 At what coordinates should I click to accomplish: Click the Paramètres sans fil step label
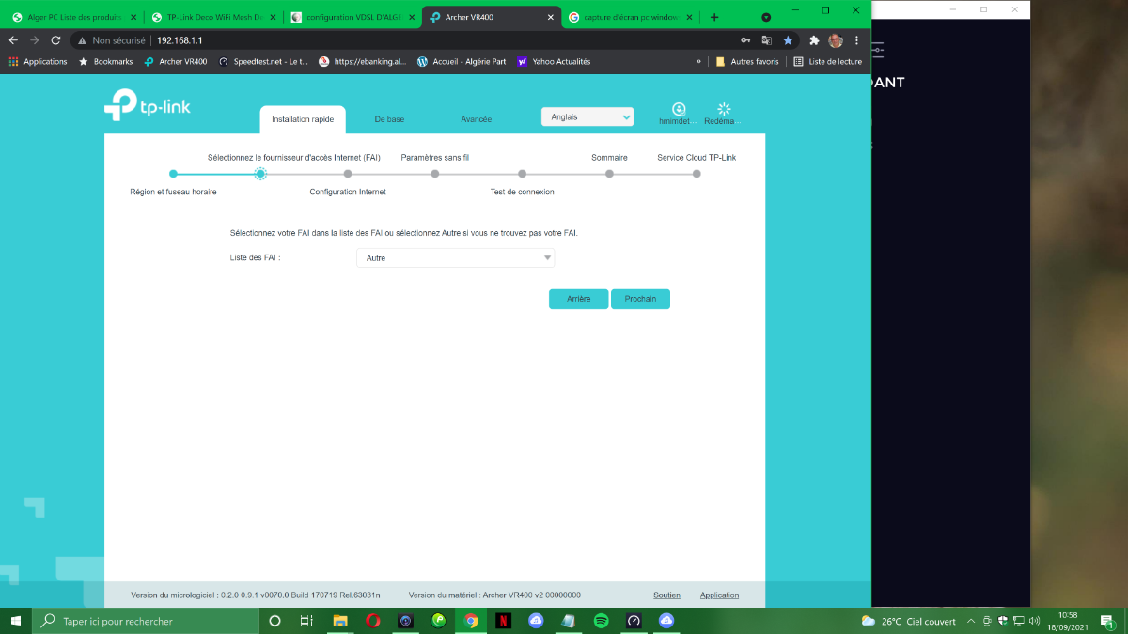(435, 158)
